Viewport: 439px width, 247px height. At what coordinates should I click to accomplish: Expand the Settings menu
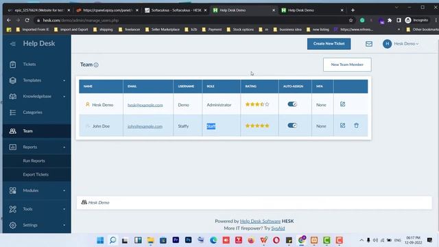(x=36, y=225)
